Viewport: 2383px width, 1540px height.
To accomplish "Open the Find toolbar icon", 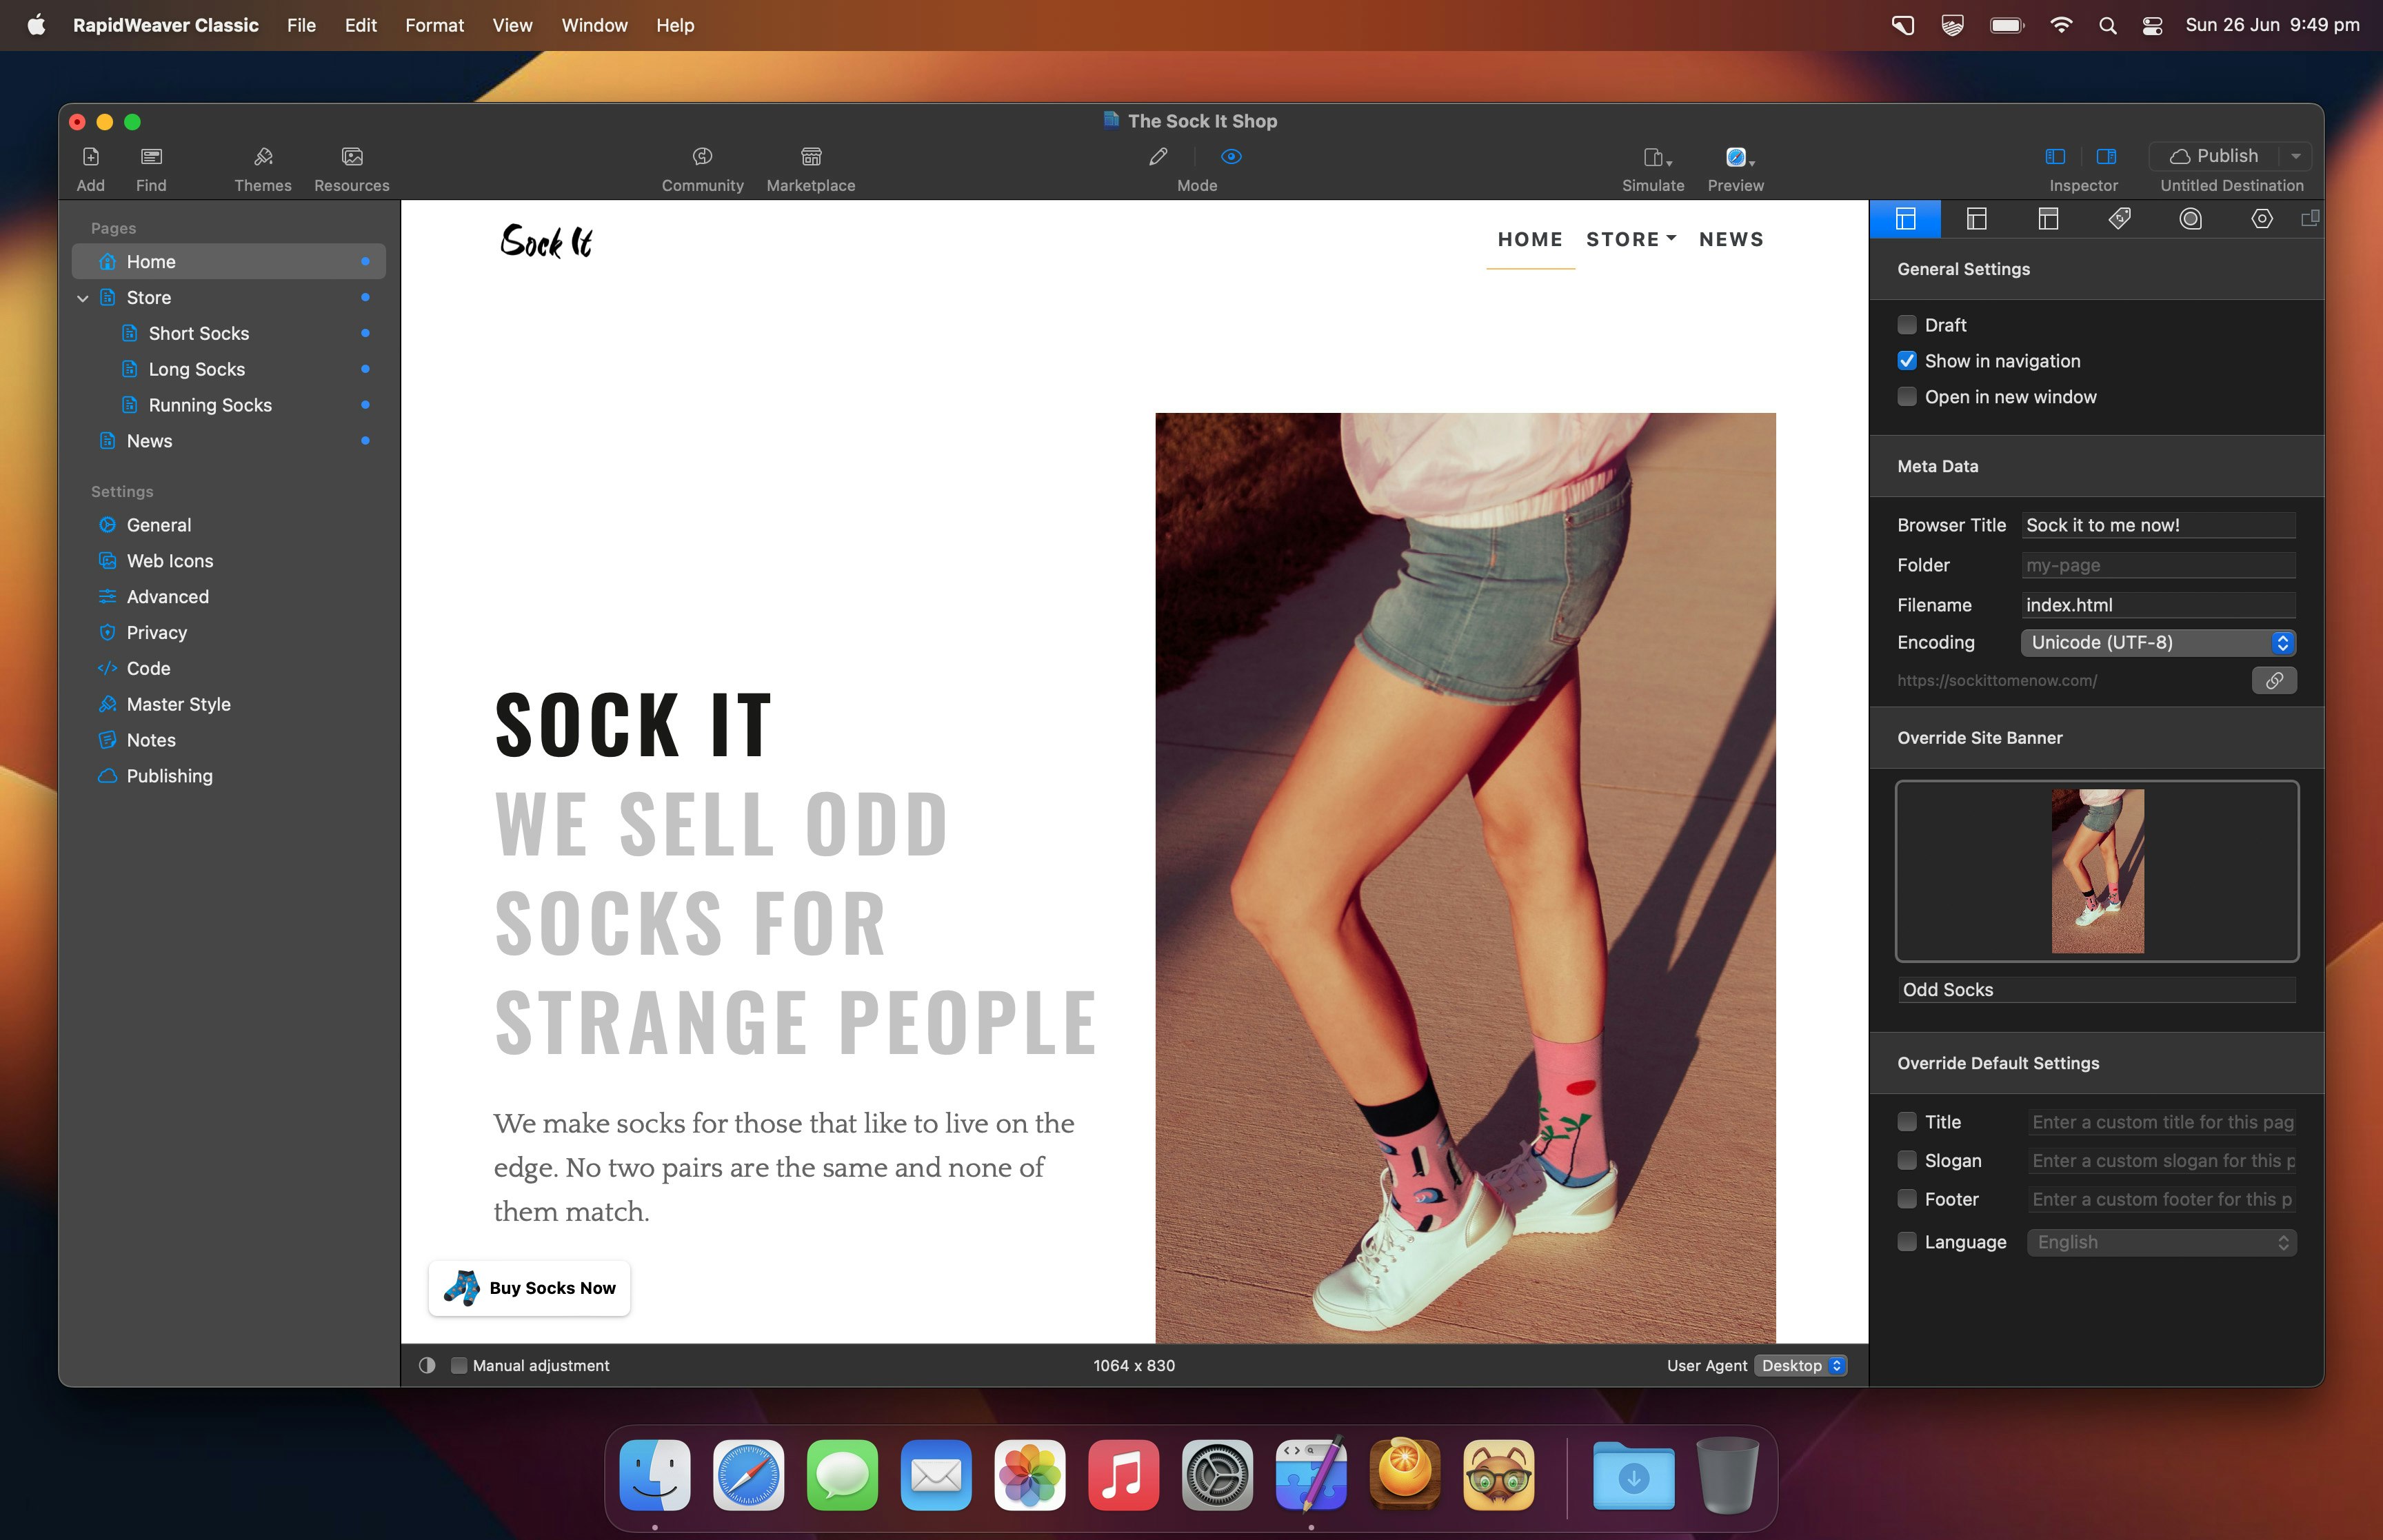I will [x=151, y=157].
